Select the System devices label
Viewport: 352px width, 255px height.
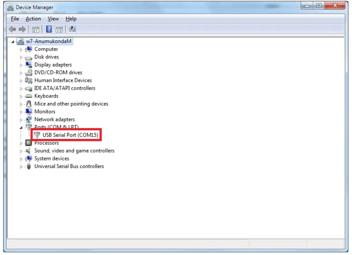click(x=52, y=159)
